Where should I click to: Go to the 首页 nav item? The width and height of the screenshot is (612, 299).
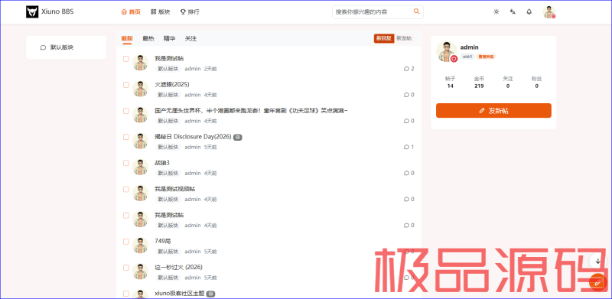(131, 11)
